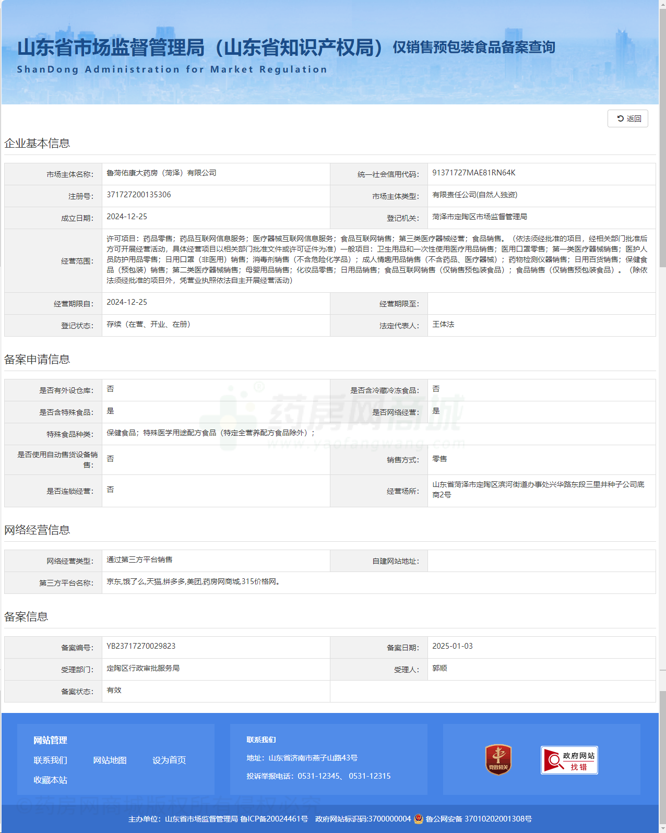Click the filing date 2025-01-03
The image size is (666, 833).
pos(453,646)
